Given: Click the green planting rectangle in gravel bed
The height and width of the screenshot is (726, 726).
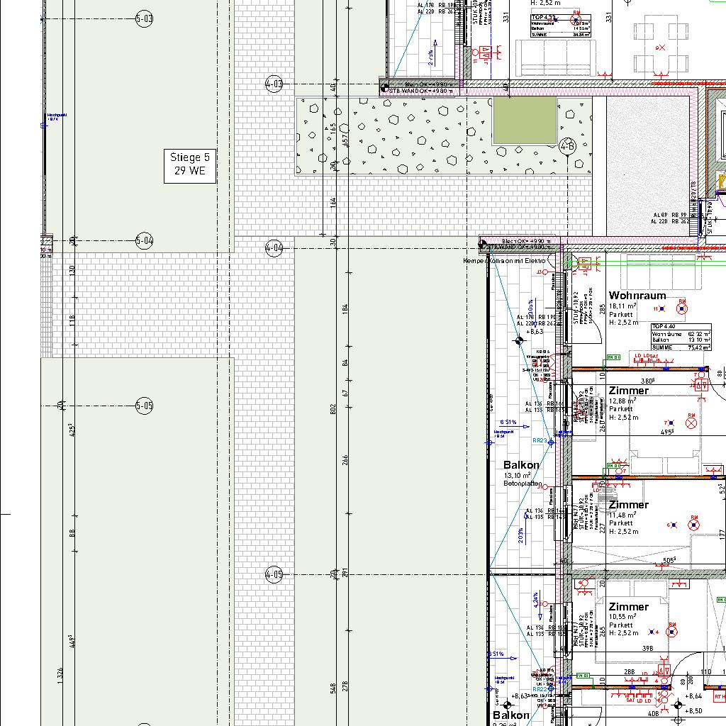Looking at the screenshot, I should point(525,121).
